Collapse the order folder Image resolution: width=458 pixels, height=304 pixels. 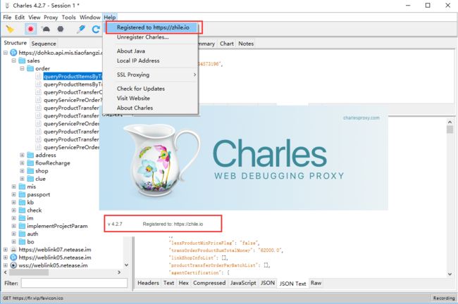click(22, 68)
